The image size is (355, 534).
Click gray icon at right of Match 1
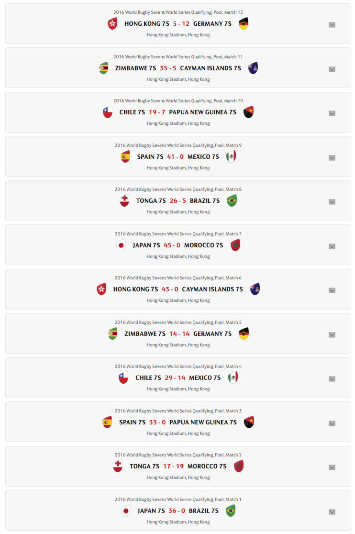click(332, 512)
